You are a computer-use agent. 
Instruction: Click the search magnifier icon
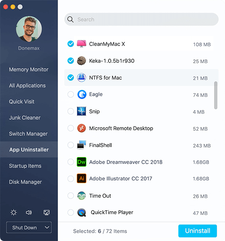point(70,19)
